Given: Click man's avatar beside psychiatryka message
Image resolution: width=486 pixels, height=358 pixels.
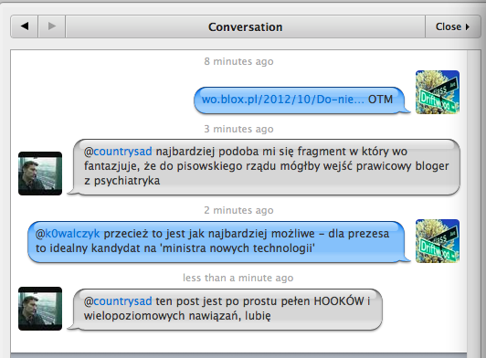Looking at the screenshot, I should (x=40, y=174).
